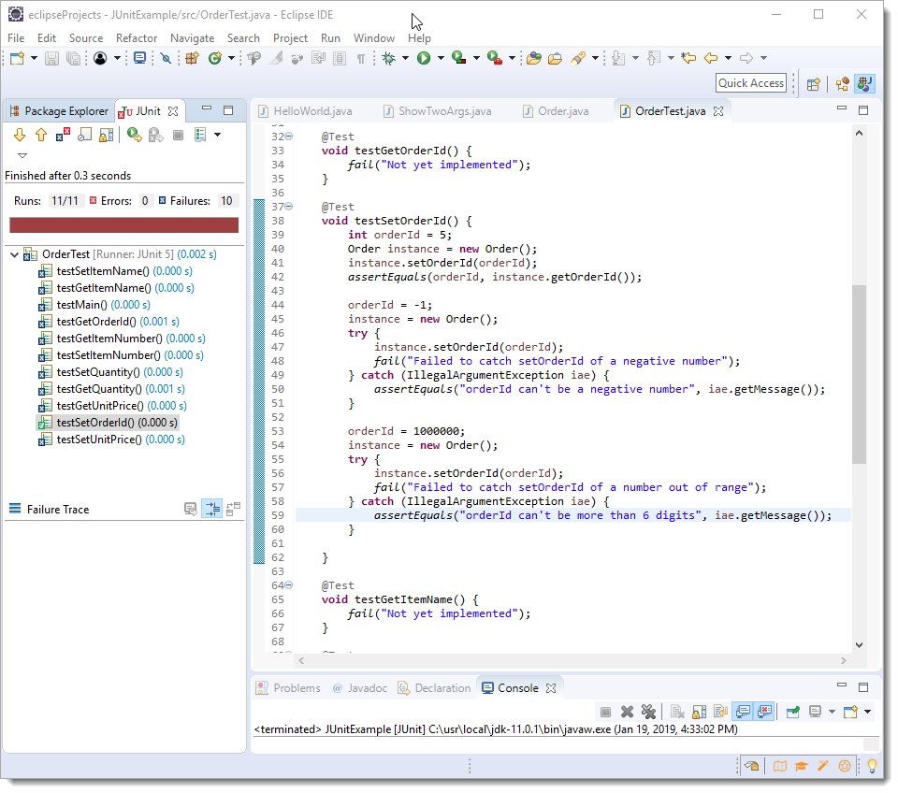
Task: Click Stop JUnit Test Run icon
Action: 178,135
